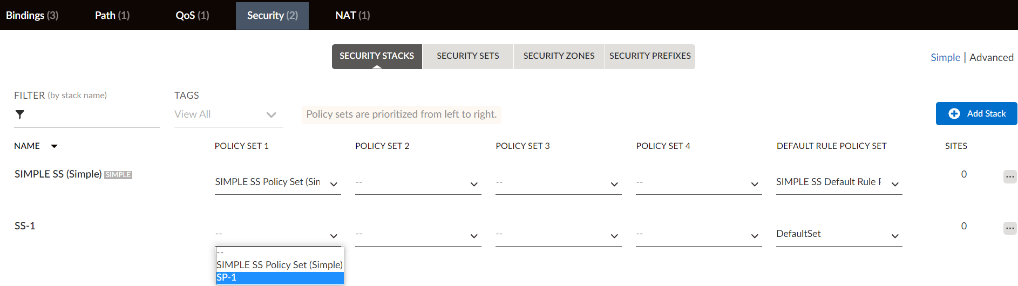Choose SIMPLE SS Policy Set (Simple) option
Viewport: 1018px width, 286px height.
280,265
